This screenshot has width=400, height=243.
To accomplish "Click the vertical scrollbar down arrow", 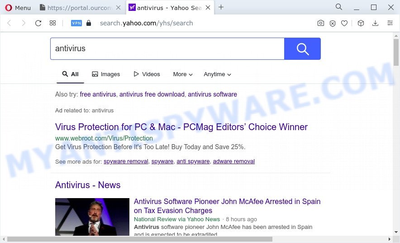I will coord(396,232).
